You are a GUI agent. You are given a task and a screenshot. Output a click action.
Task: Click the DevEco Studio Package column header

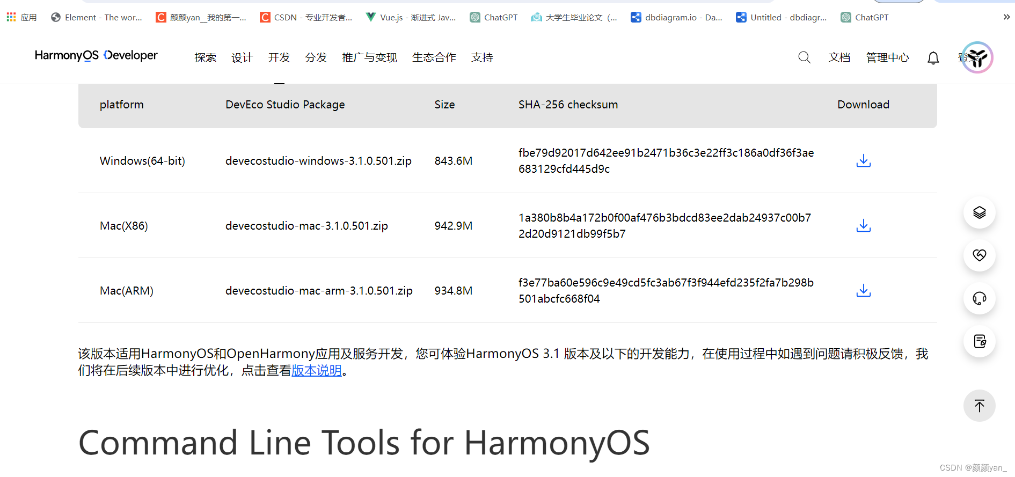tap(285, 105)
